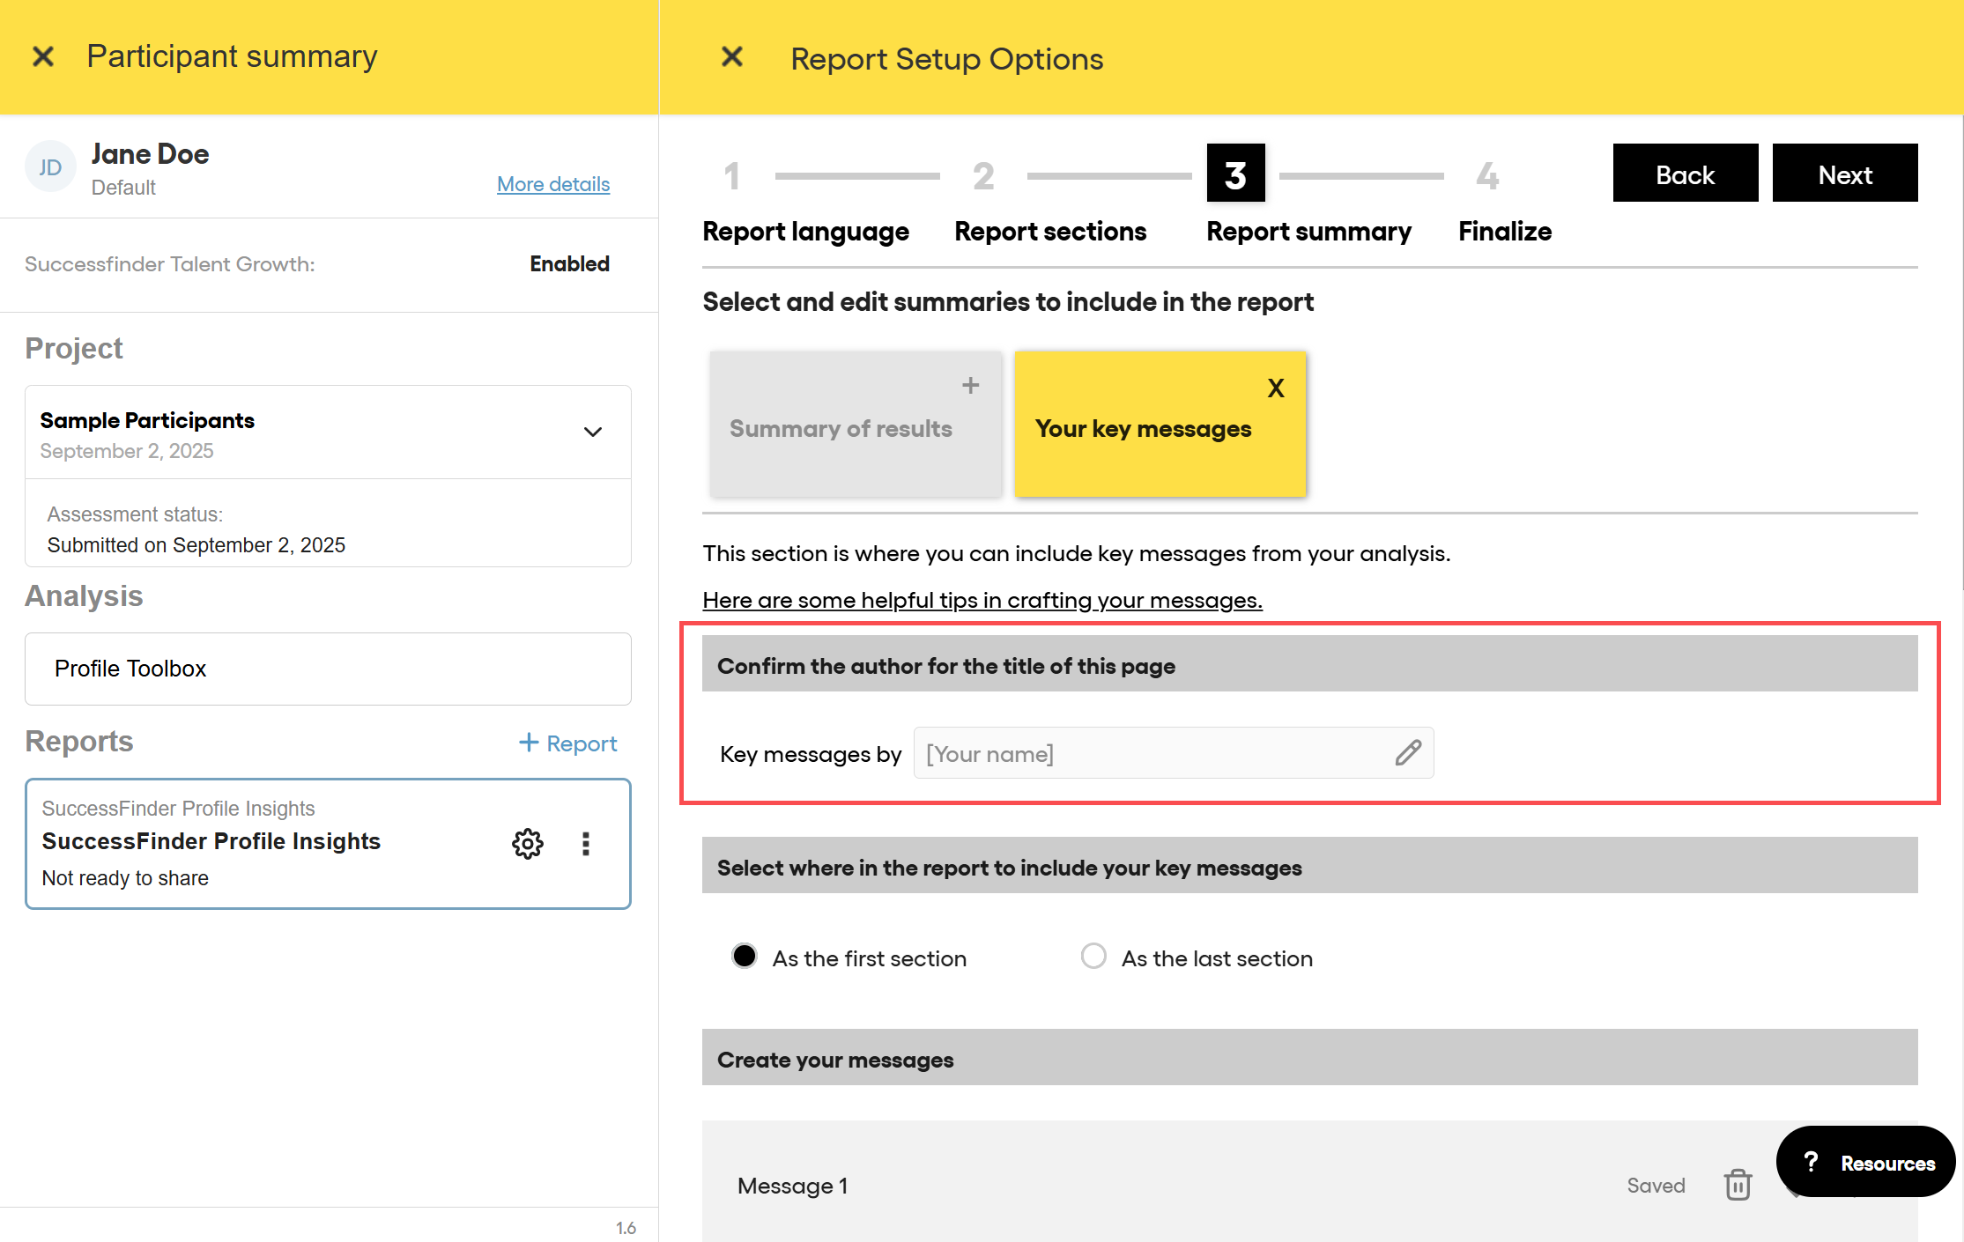Image resolution: width=1964 pixels, height=1242 pixels.
Task: Delete Message 1 with trash icon
Action: tap(1738, 1185)
